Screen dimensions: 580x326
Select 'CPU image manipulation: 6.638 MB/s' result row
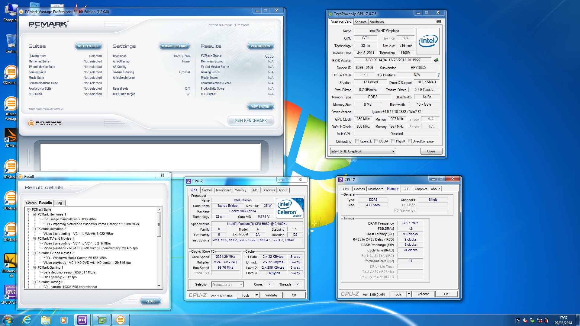point(69,219)
